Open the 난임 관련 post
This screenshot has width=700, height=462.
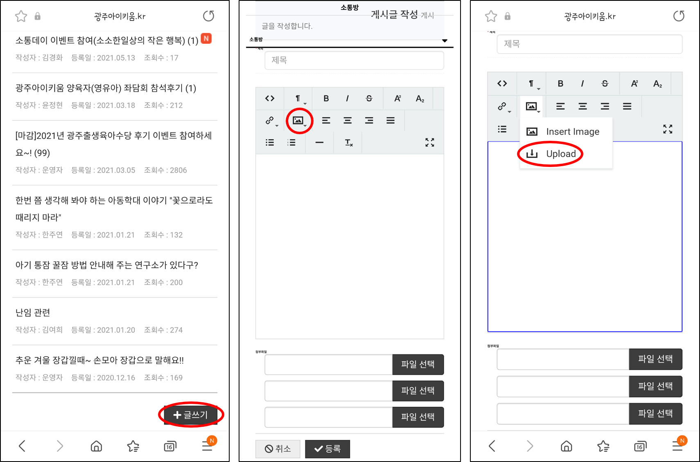coord(33,313)
